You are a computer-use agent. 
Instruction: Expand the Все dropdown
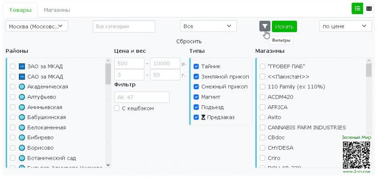(208, 26)
